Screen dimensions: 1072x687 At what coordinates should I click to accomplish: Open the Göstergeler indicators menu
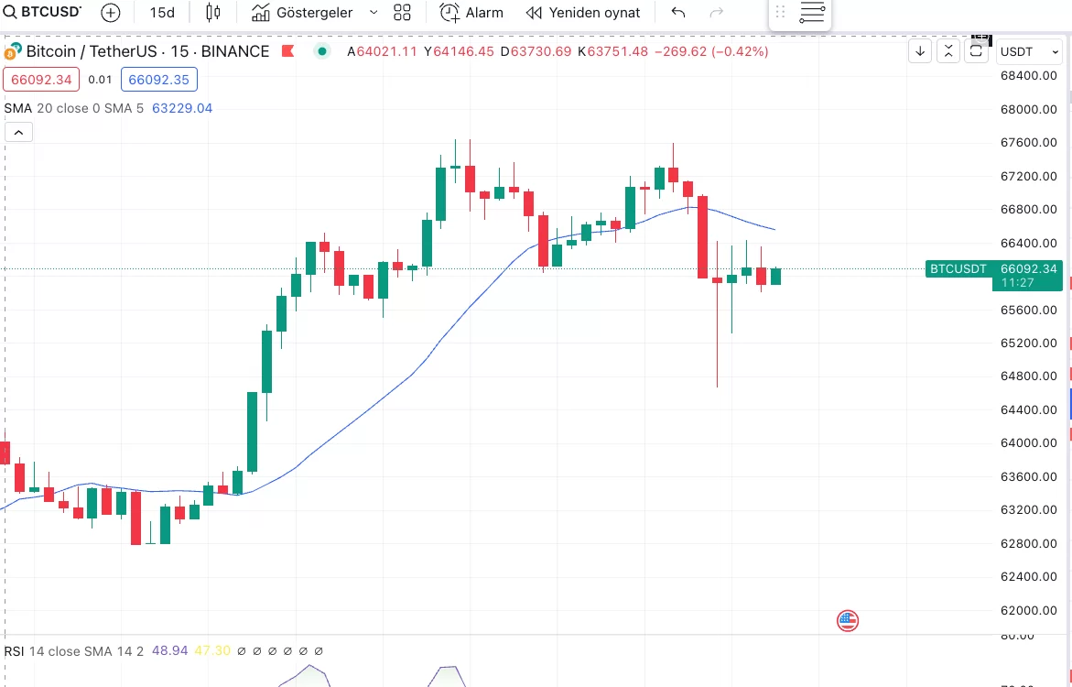[303, 13]
